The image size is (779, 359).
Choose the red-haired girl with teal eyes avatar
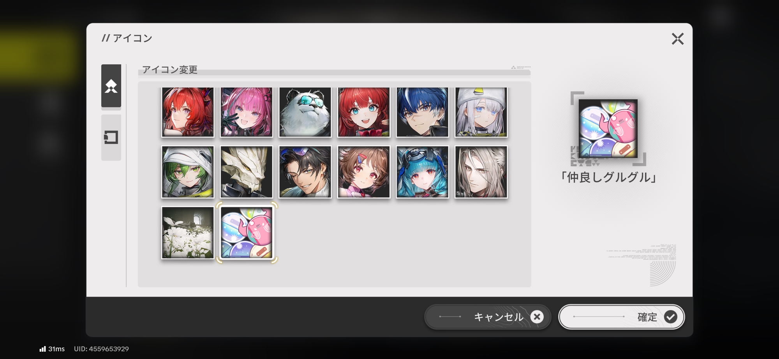364,112
